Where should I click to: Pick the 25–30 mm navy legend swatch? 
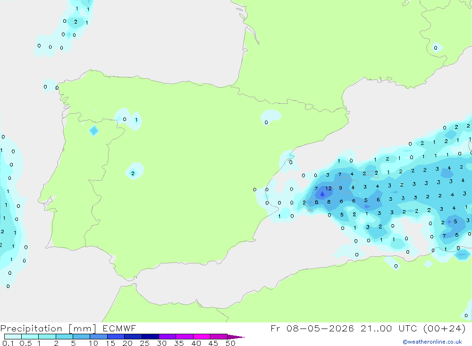[150, 337]
